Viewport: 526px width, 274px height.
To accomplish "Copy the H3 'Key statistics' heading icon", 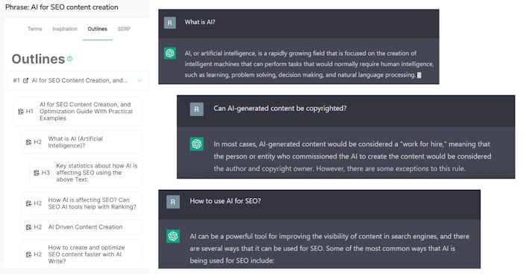I will (x=37, y=173).
